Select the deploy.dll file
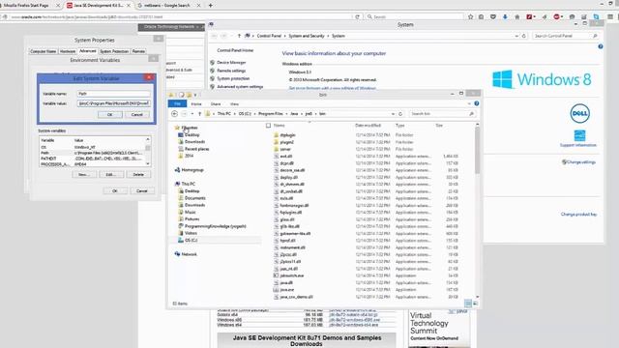The height and width of the screenshot is (348, 619). click(288, 177)
